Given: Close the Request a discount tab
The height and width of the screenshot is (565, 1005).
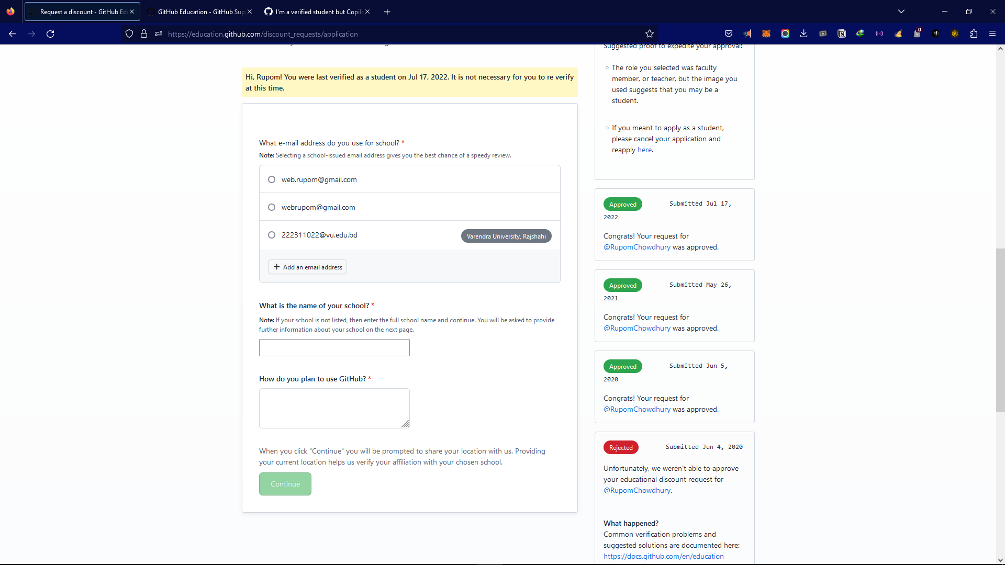Looking at the screenshot, I should [132, 12].
